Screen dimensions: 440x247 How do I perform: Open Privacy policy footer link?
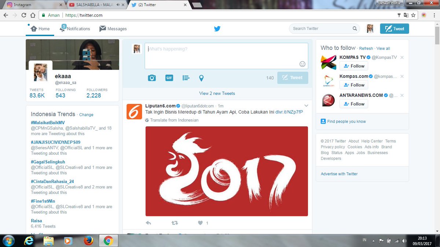(333, 147)
